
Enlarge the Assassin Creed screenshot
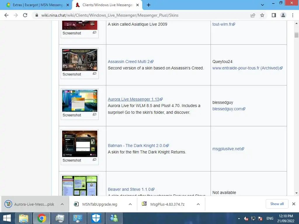click(94, 73)
